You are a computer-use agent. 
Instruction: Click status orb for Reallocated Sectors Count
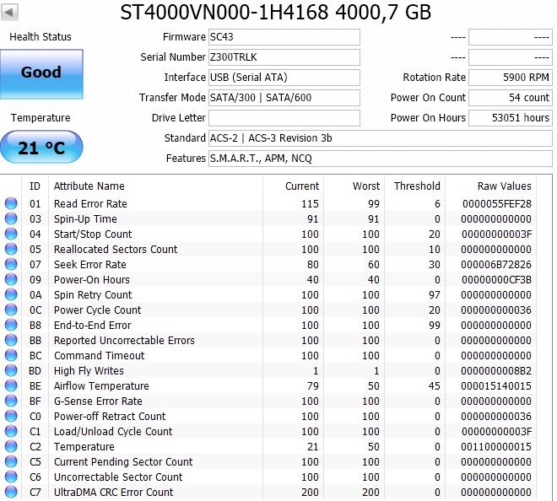coord(11,249)
